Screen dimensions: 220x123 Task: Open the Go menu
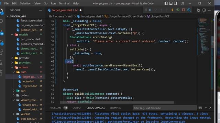pyautogui.click(x=46, y=3)
